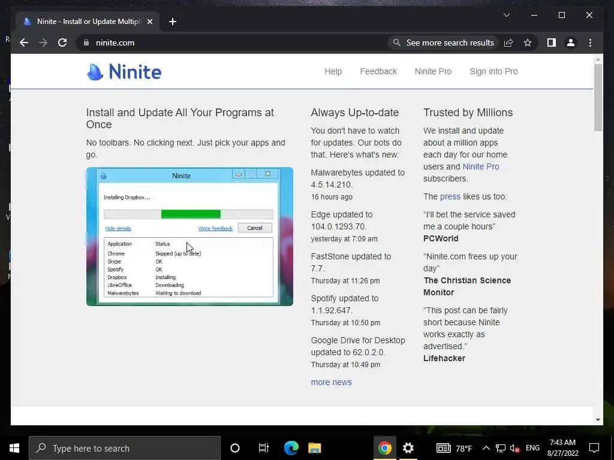This screenshot has height=460, width=614.
Task: Bookmark this page with star
Action: [x=528, y=43]
